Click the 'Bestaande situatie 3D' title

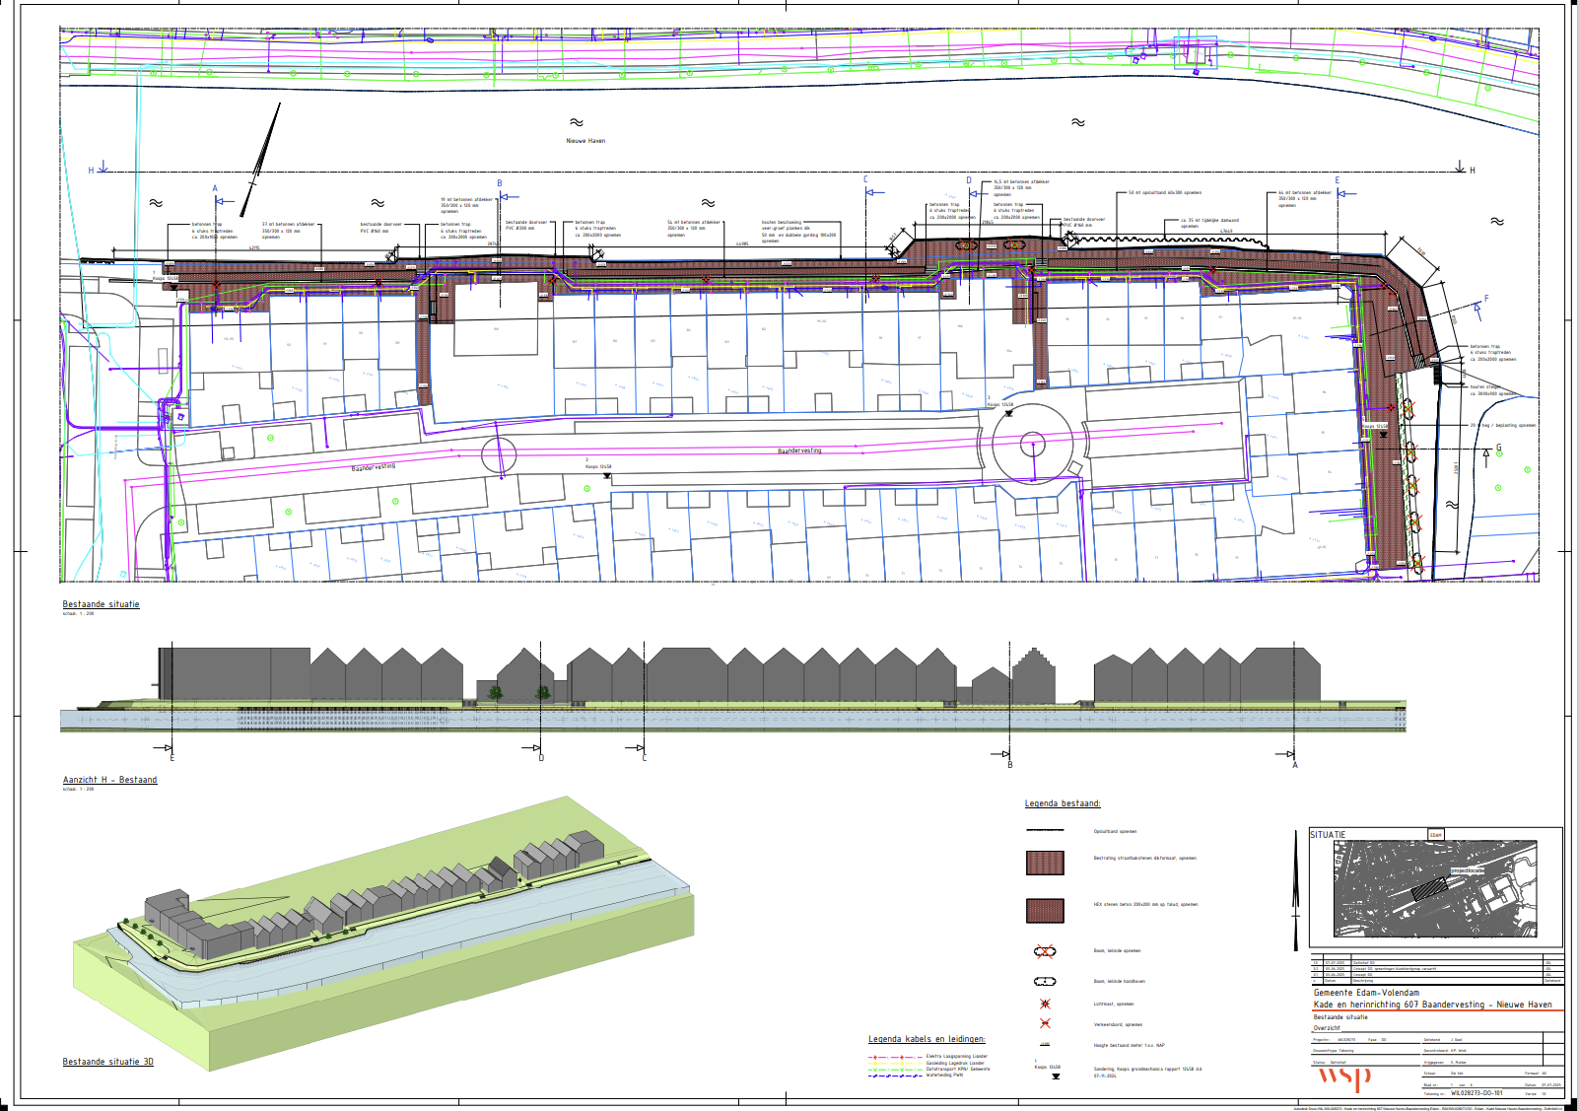click(108, 1062)
